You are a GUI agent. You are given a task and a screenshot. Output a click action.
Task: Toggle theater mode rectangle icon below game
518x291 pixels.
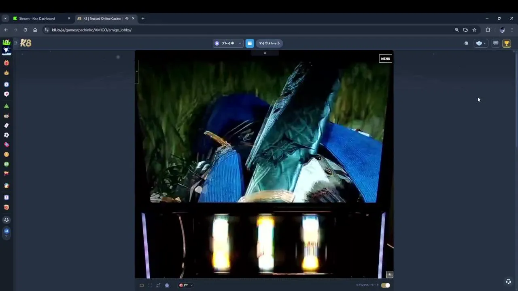point(142,285)
